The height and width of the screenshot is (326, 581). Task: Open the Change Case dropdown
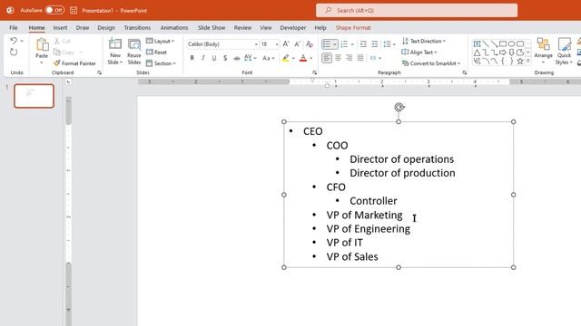click(269, 58)
